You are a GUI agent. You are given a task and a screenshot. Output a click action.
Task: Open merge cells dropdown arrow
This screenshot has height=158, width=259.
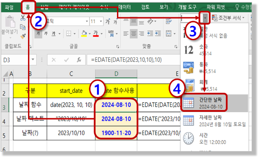point(175,34)
